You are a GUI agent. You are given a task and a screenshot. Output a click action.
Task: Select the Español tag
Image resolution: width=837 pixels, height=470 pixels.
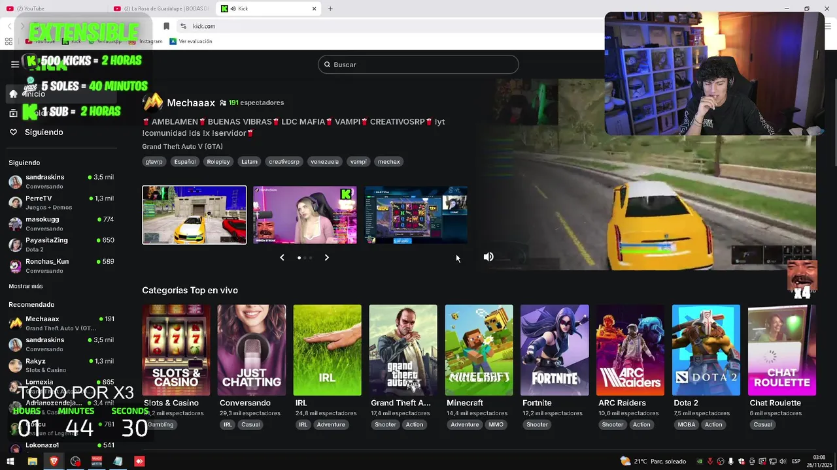coord(185,162)
